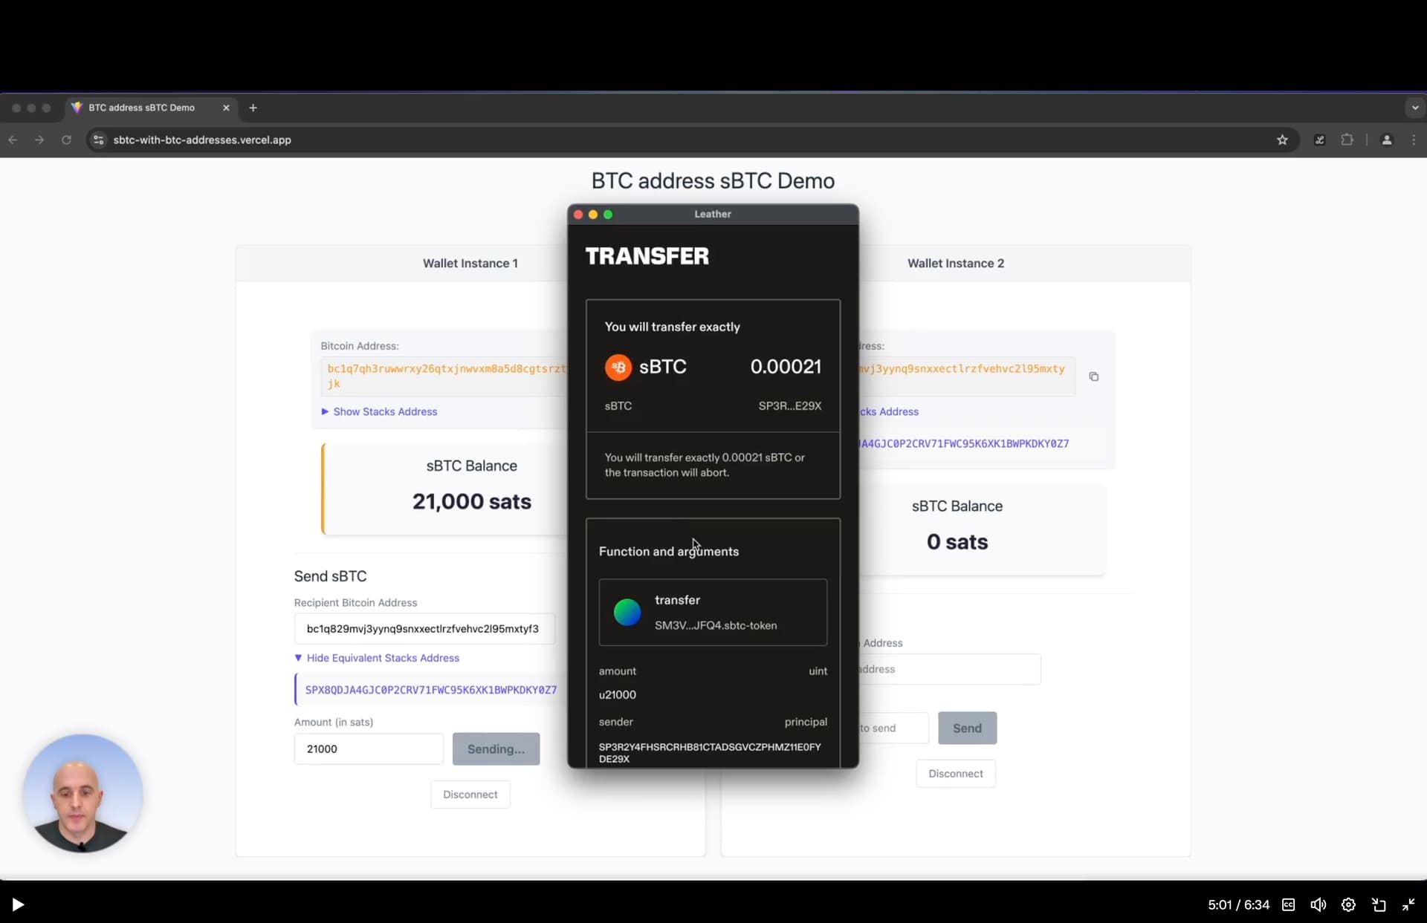
Task: Reload the page
Action: click(x=66, y=140)
